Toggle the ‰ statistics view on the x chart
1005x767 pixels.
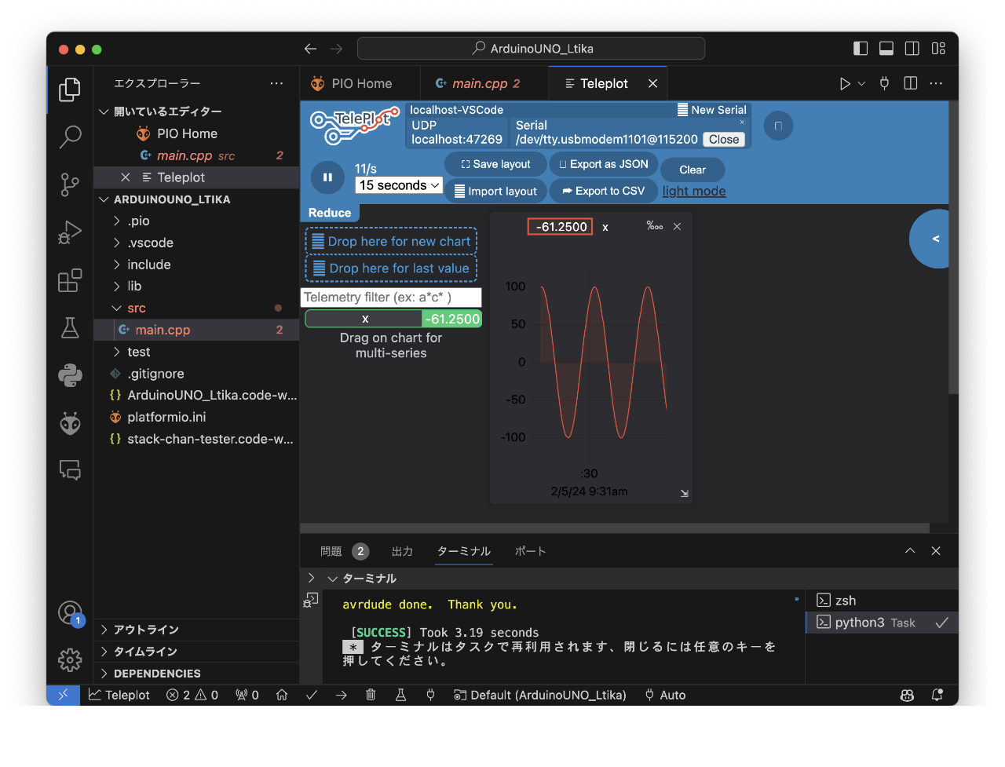(x=656, y=227)
